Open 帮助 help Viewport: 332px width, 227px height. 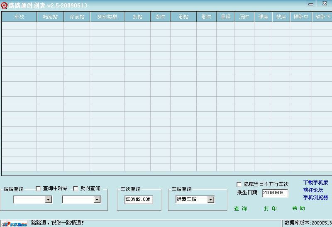[298, 208]
